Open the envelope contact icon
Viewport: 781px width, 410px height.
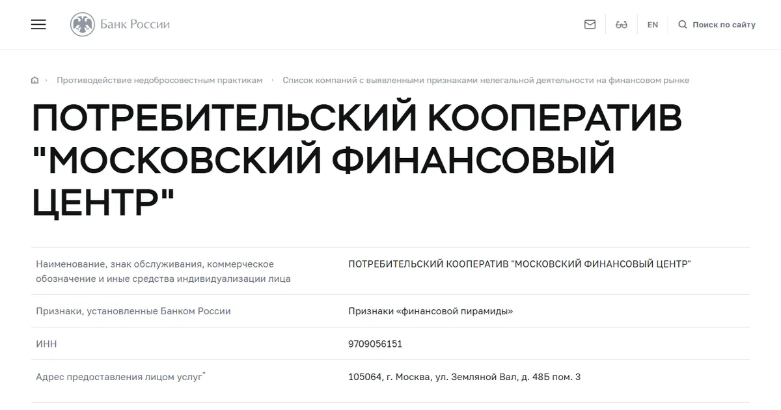click(x=590, y=25)
